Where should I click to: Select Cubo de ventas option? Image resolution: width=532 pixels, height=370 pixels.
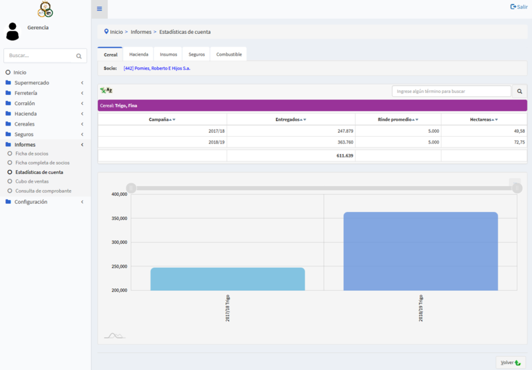tap(32, 181)
